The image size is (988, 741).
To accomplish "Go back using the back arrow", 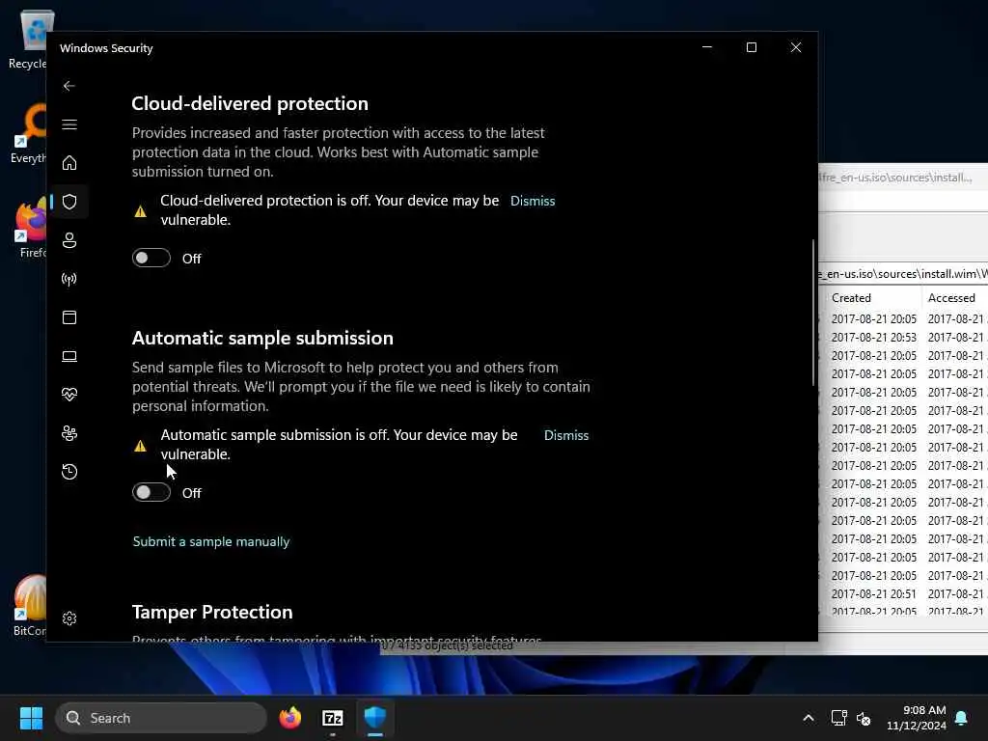I will 69,86.
